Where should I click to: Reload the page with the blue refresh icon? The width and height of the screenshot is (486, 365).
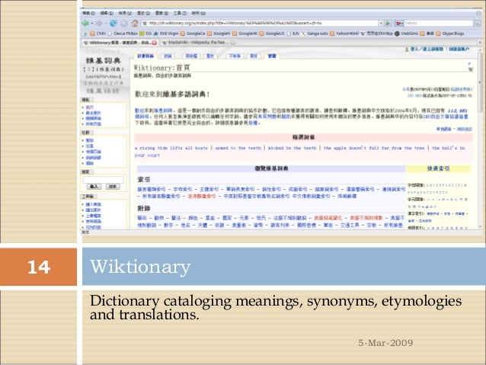coord(114,24)
